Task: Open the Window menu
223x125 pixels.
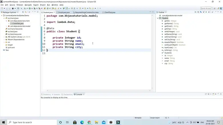Action: click(x=55, y=5)
